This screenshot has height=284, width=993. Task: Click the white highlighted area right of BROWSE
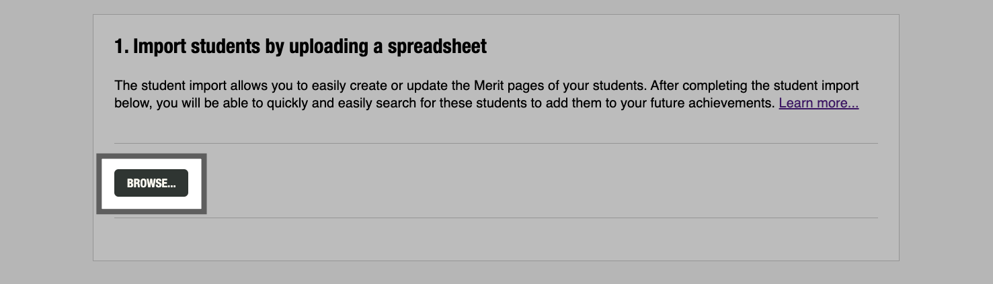[195, 183]
